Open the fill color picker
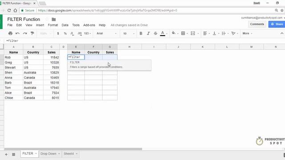 point(174,33)
